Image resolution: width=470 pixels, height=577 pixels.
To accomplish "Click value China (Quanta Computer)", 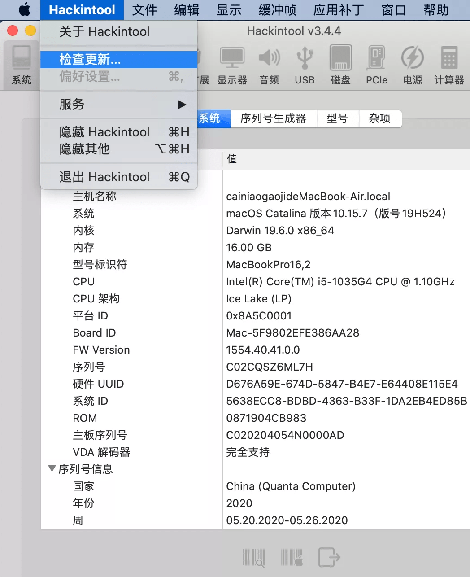I will click(291, 486).
